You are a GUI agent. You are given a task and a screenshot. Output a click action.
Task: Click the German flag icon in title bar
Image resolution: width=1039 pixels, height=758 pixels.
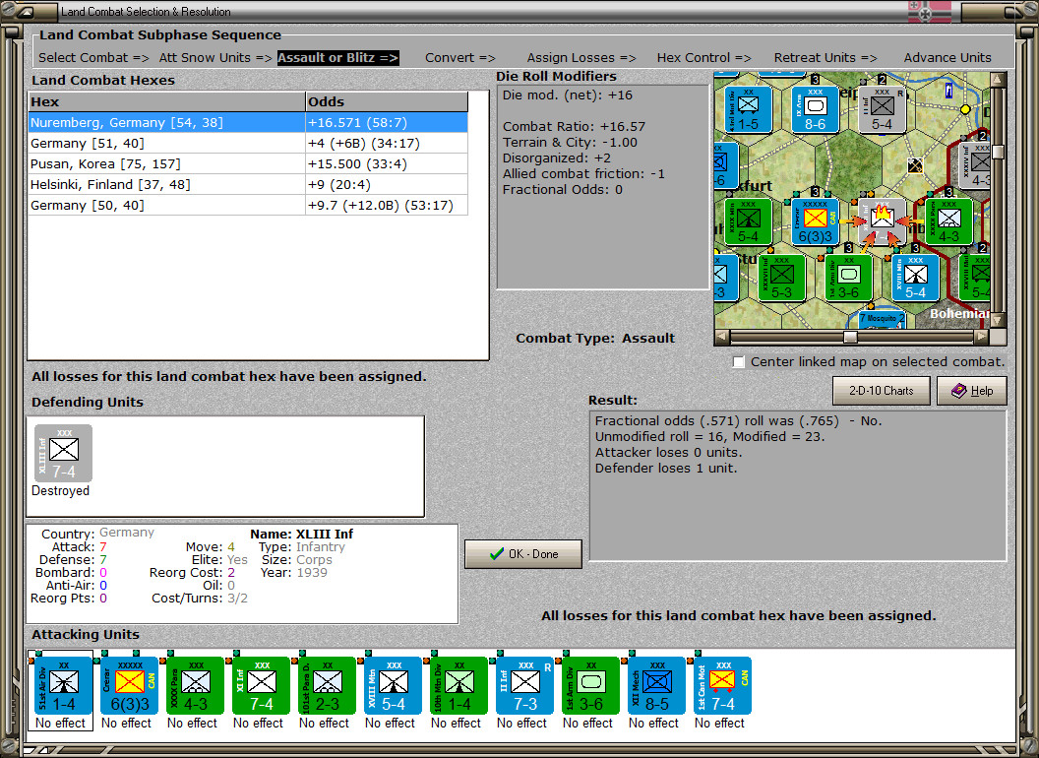929,11
